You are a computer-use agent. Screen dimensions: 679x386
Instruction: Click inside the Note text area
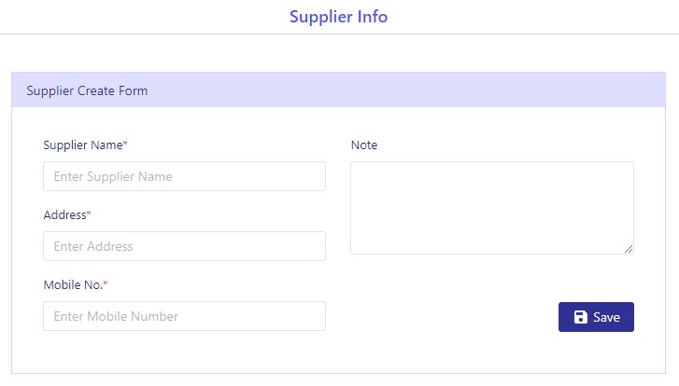click(492, 208)
